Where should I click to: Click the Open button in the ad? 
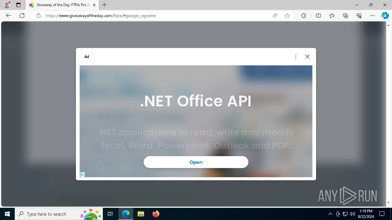196,162
